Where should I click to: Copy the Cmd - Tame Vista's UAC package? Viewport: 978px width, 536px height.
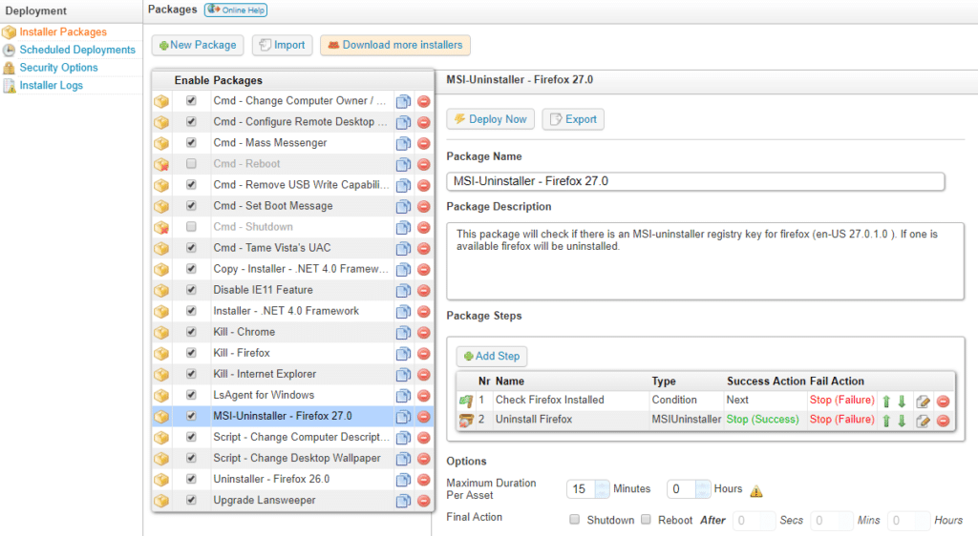[404, 248]
